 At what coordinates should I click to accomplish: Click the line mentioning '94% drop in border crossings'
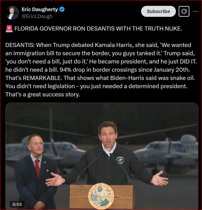pyautogui.click(x=97, y=70)
